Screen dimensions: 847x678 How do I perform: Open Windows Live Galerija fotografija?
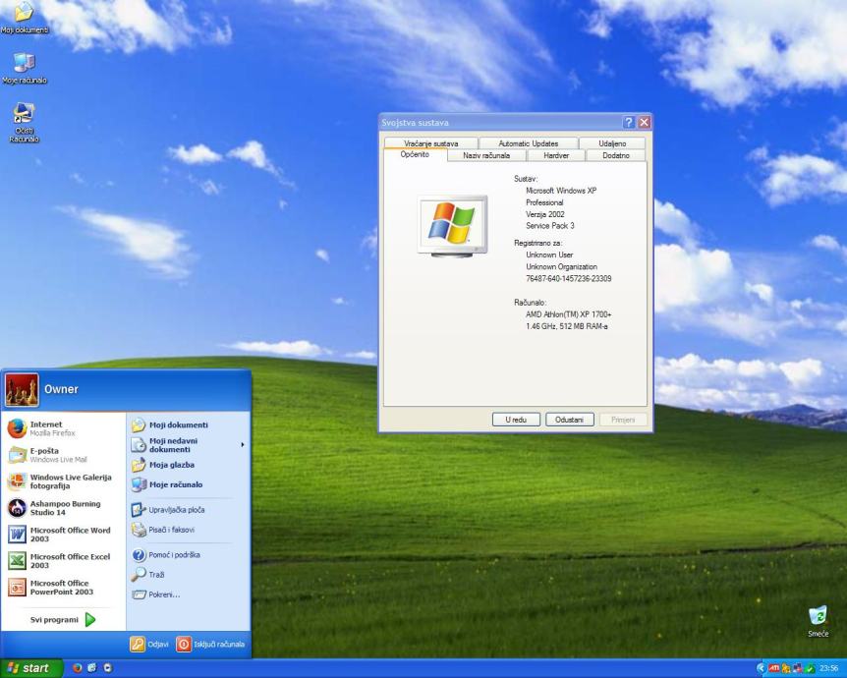click(65, 481)
